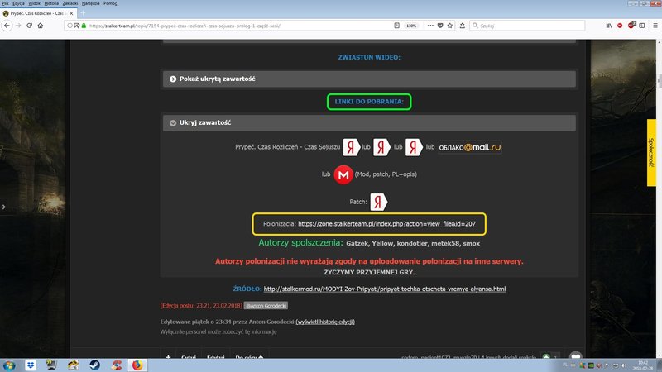This screenshot has height=372, width=662.
Task: Click 'wyświetl historię edycji' link
Action: pyautogui.click(x=331, y=322)
